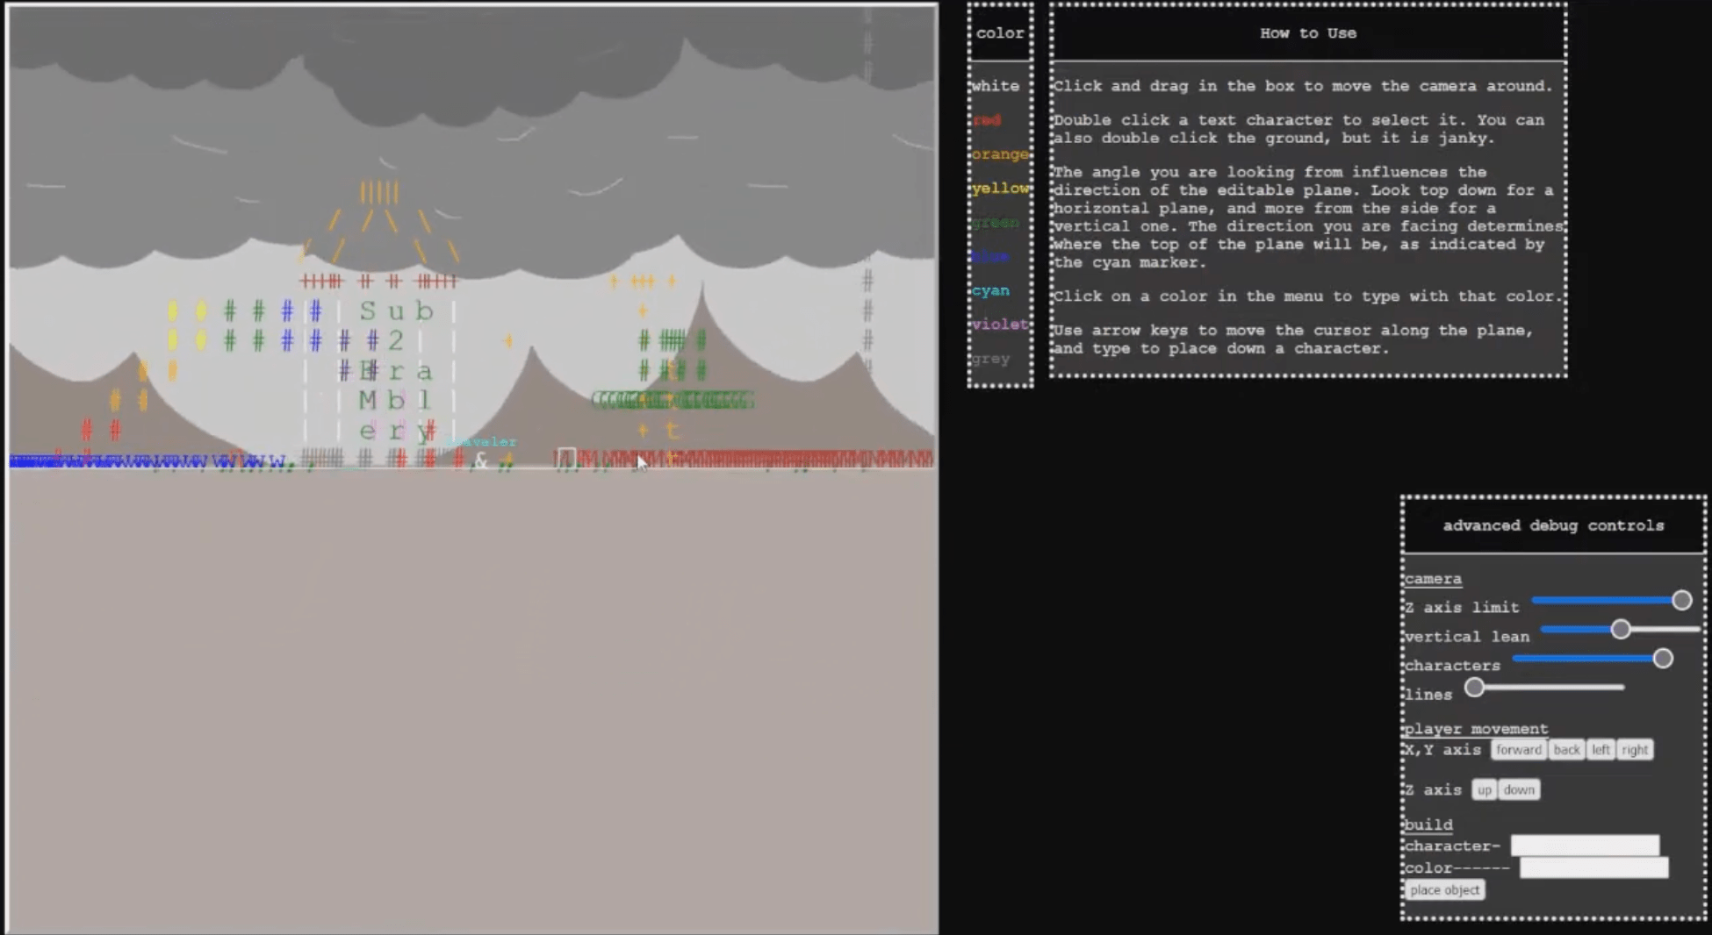The height and width of the screenshot is (935, 1712).
Task: Click the build color input field
Action: point(1593,867)
